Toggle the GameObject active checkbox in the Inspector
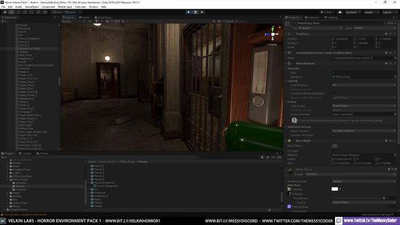400x225 pixels. tap(294, 23)
